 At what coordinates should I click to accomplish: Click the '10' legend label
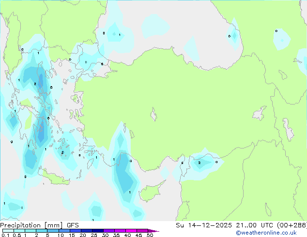tap(61, 235)
